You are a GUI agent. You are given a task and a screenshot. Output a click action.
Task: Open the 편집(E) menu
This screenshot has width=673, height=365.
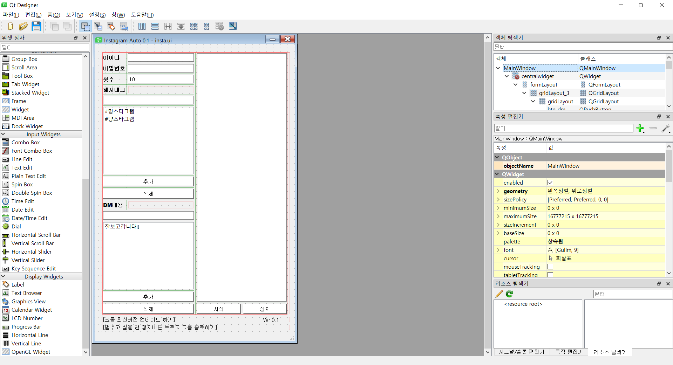point(33,15)
